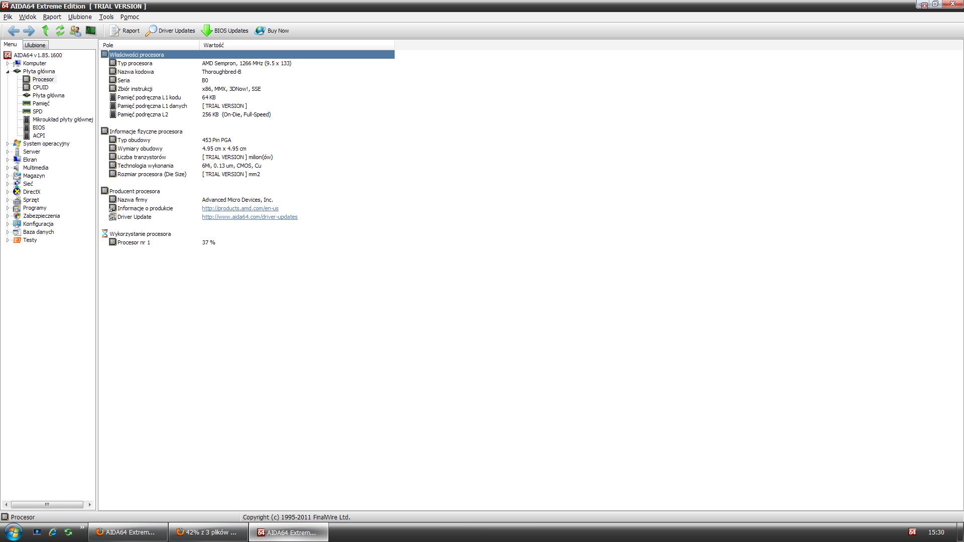
Task: Click the blue Forward arrow toolbar icon
Action: coord(29,31)
